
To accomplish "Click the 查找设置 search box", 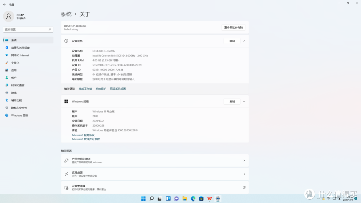I will pos(28,29).
